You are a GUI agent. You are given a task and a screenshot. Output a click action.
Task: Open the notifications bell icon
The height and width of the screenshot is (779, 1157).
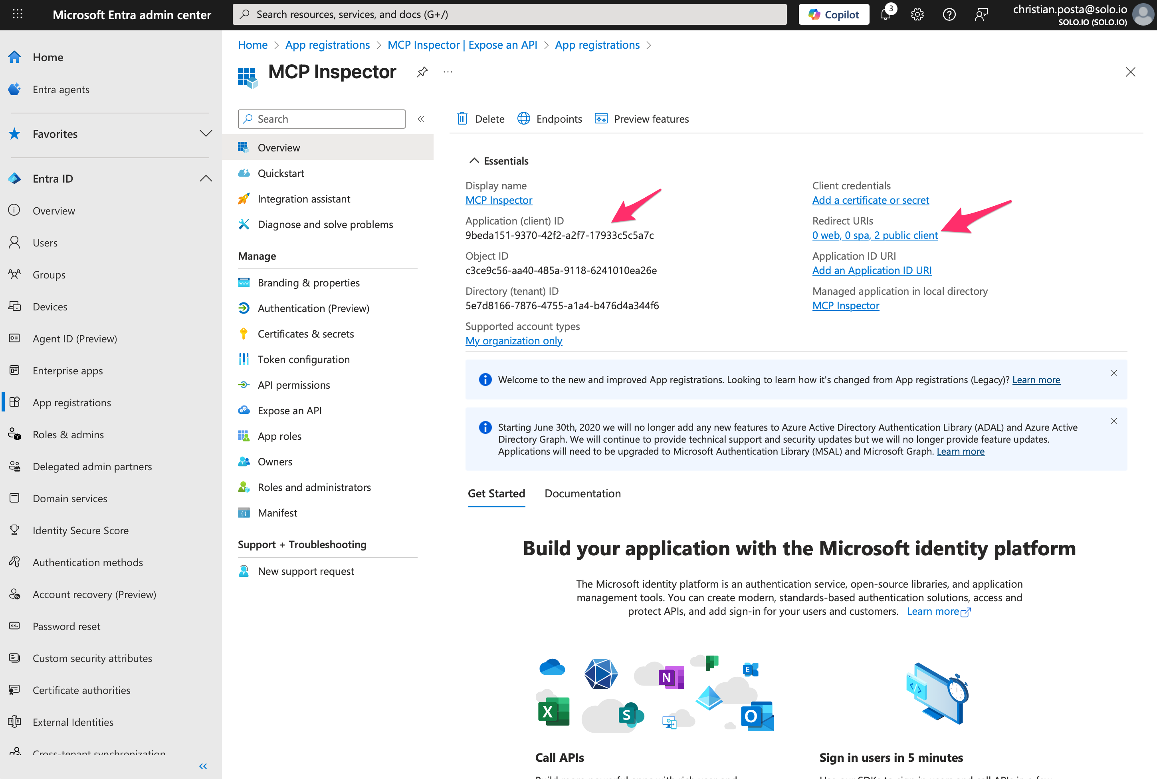pos(886,14)
